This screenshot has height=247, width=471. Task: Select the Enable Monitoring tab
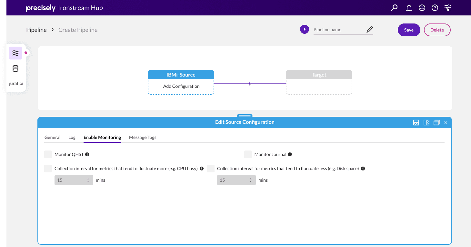click(x=102, y=137)
